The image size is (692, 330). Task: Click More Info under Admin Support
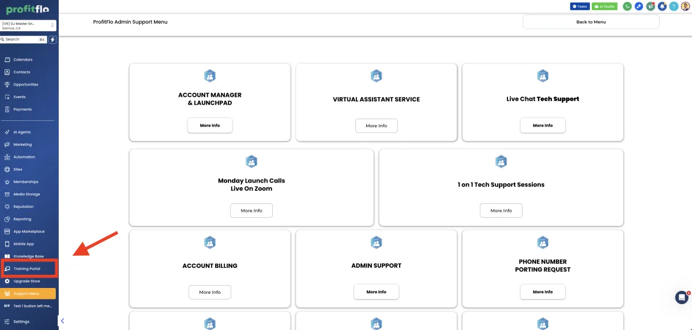click(x=376, y=292)
